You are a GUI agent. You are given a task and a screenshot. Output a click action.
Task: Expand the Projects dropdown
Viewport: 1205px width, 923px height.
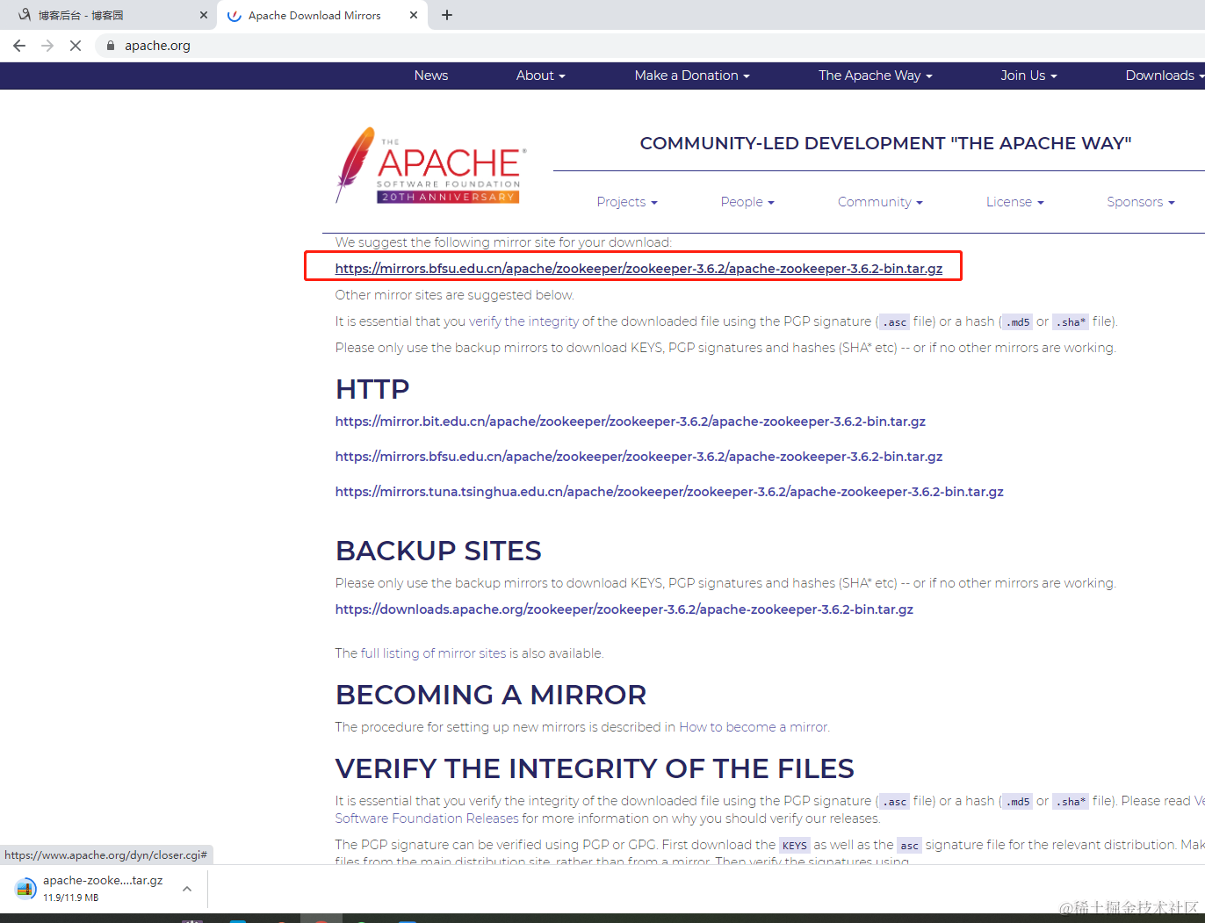coord(627,202)
